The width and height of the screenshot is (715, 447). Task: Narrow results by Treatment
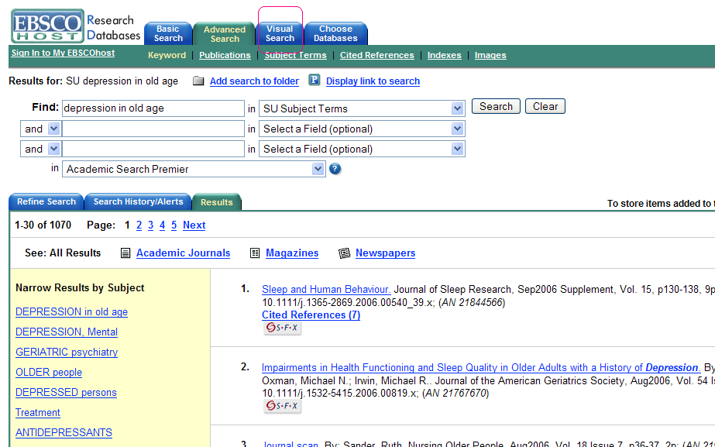(38, 413)
